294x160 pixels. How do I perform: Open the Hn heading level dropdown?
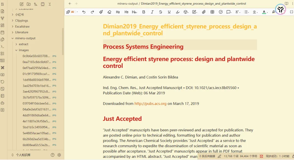coord(134,12)
